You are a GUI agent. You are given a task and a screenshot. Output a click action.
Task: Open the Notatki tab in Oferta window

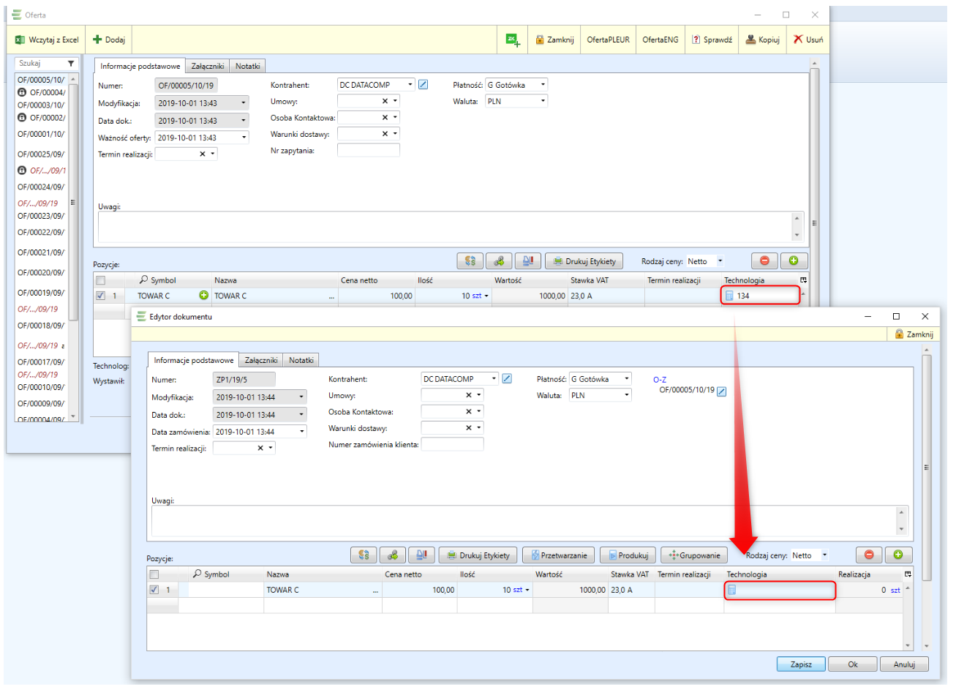point(247,66)
